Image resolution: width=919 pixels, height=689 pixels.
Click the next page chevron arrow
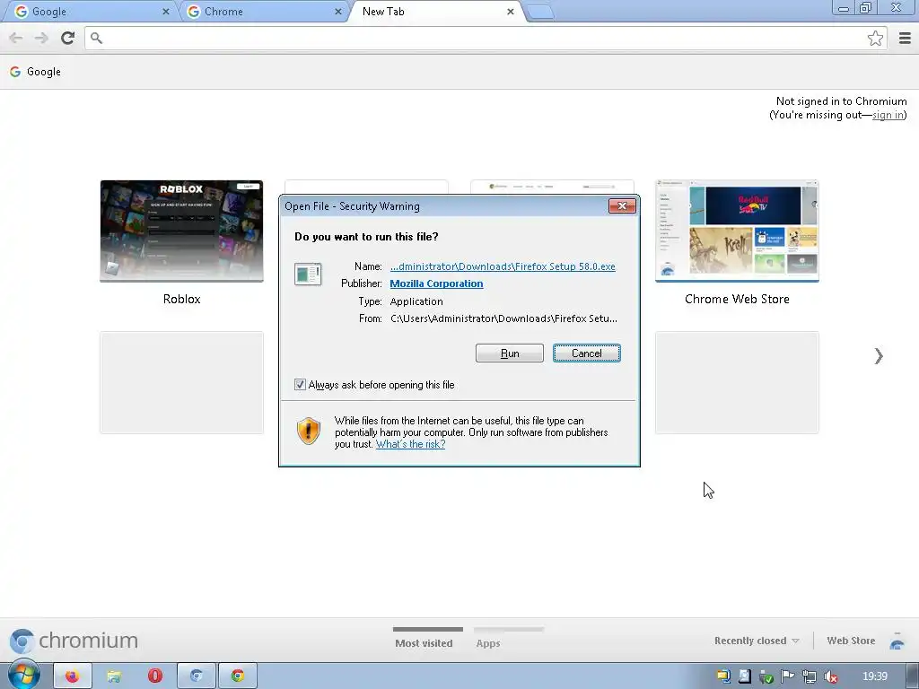click(x=878, y=355)
